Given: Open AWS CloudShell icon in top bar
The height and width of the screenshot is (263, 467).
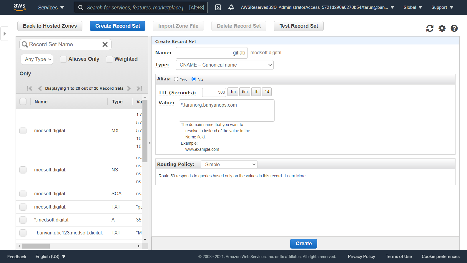Looking at the screenshot, I should tap(218, 7).
